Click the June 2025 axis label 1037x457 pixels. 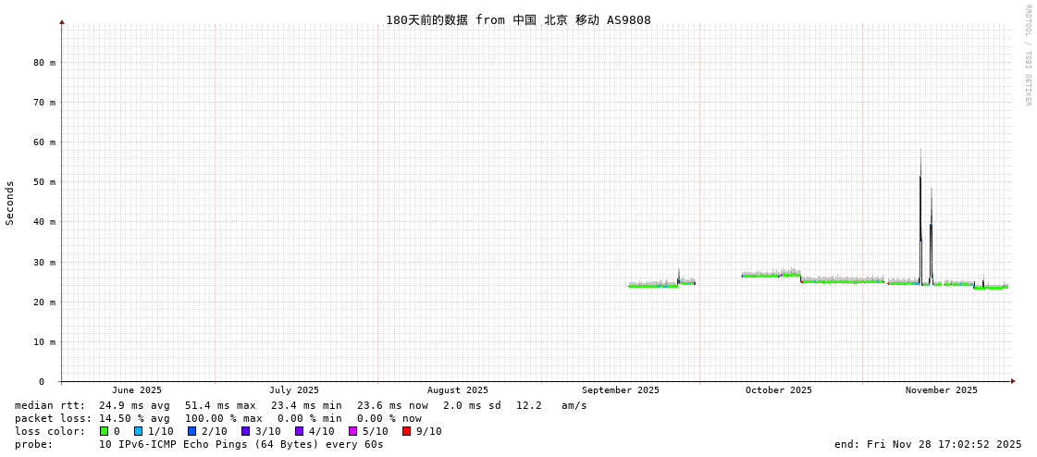(x=137, y=390)
